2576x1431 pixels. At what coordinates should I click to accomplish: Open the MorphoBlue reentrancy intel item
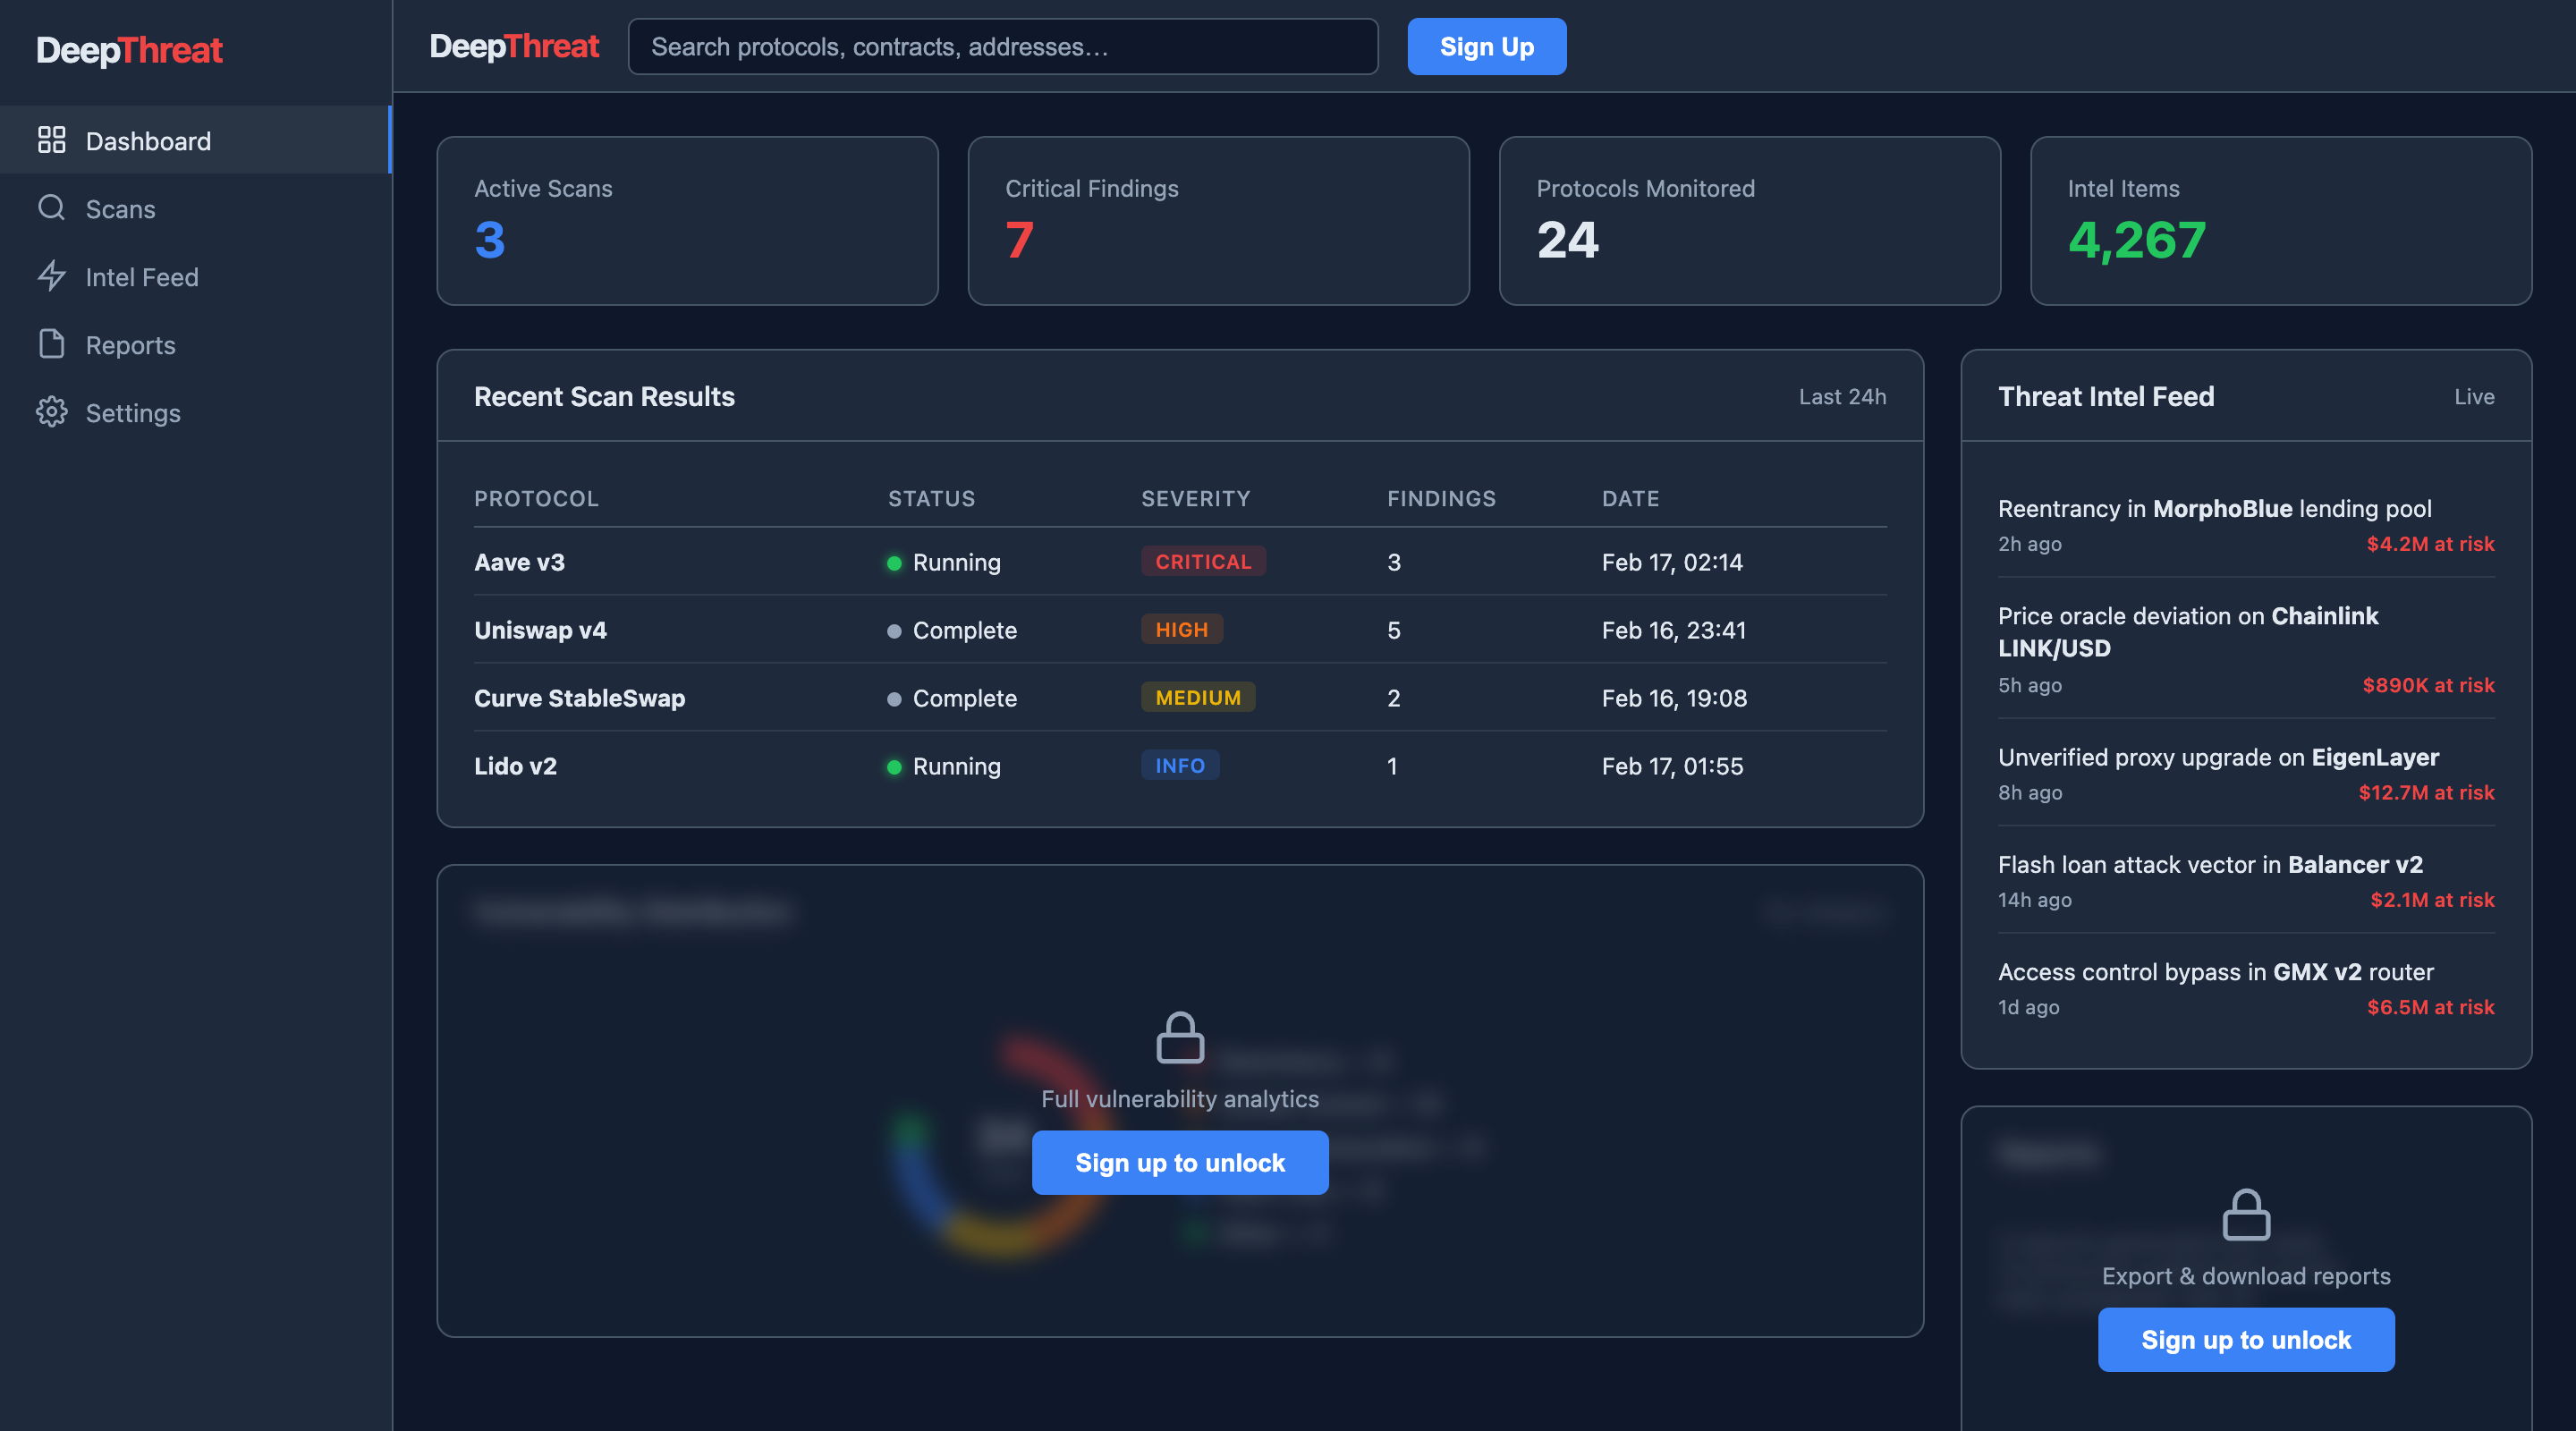pos(2214,509)
